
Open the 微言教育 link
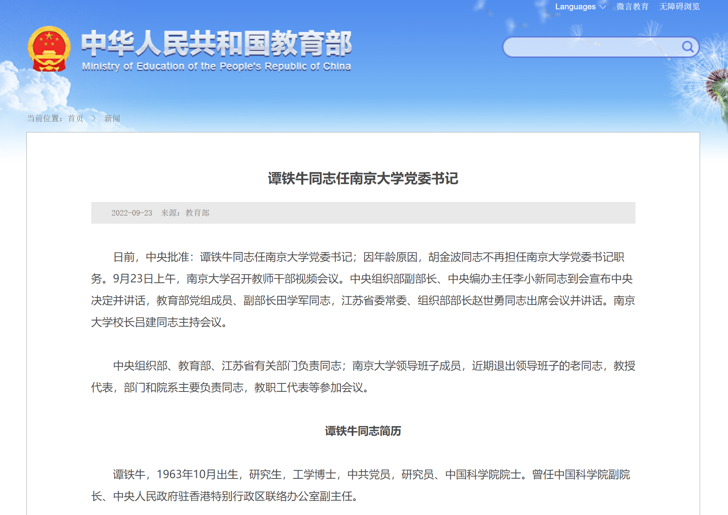pyautogui.click(x=632, y=7)
